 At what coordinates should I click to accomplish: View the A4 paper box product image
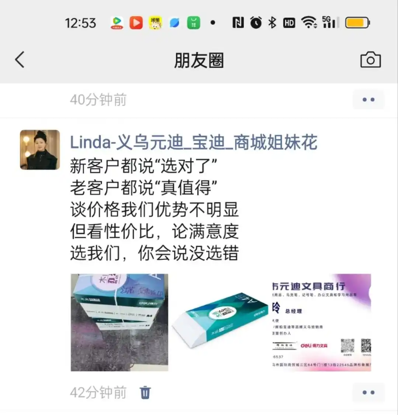[221, 322]
